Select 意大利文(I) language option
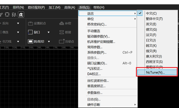This screenshot has height=108, width=179. [157, 56]
